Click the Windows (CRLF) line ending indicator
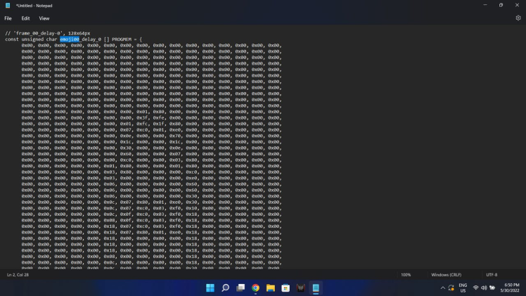The width and height of the screenshot is (526, 296). pyautogui.click(x=447, y=274)
